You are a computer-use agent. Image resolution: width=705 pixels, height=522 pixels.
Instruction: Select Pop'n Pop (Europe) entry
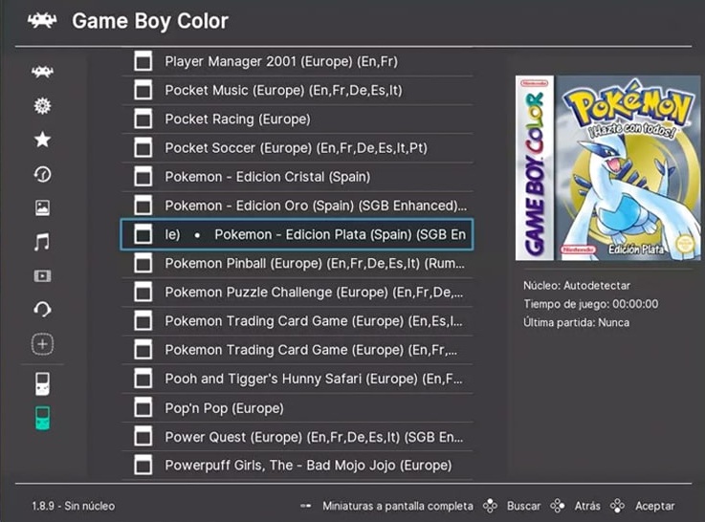click(297, 408)
